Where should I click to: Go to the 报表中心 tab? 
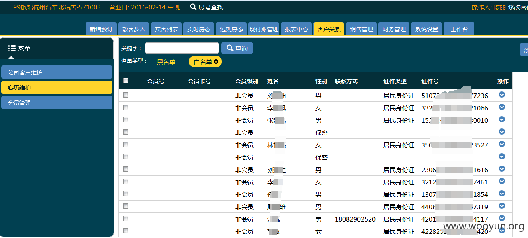(x=297, y=29)
